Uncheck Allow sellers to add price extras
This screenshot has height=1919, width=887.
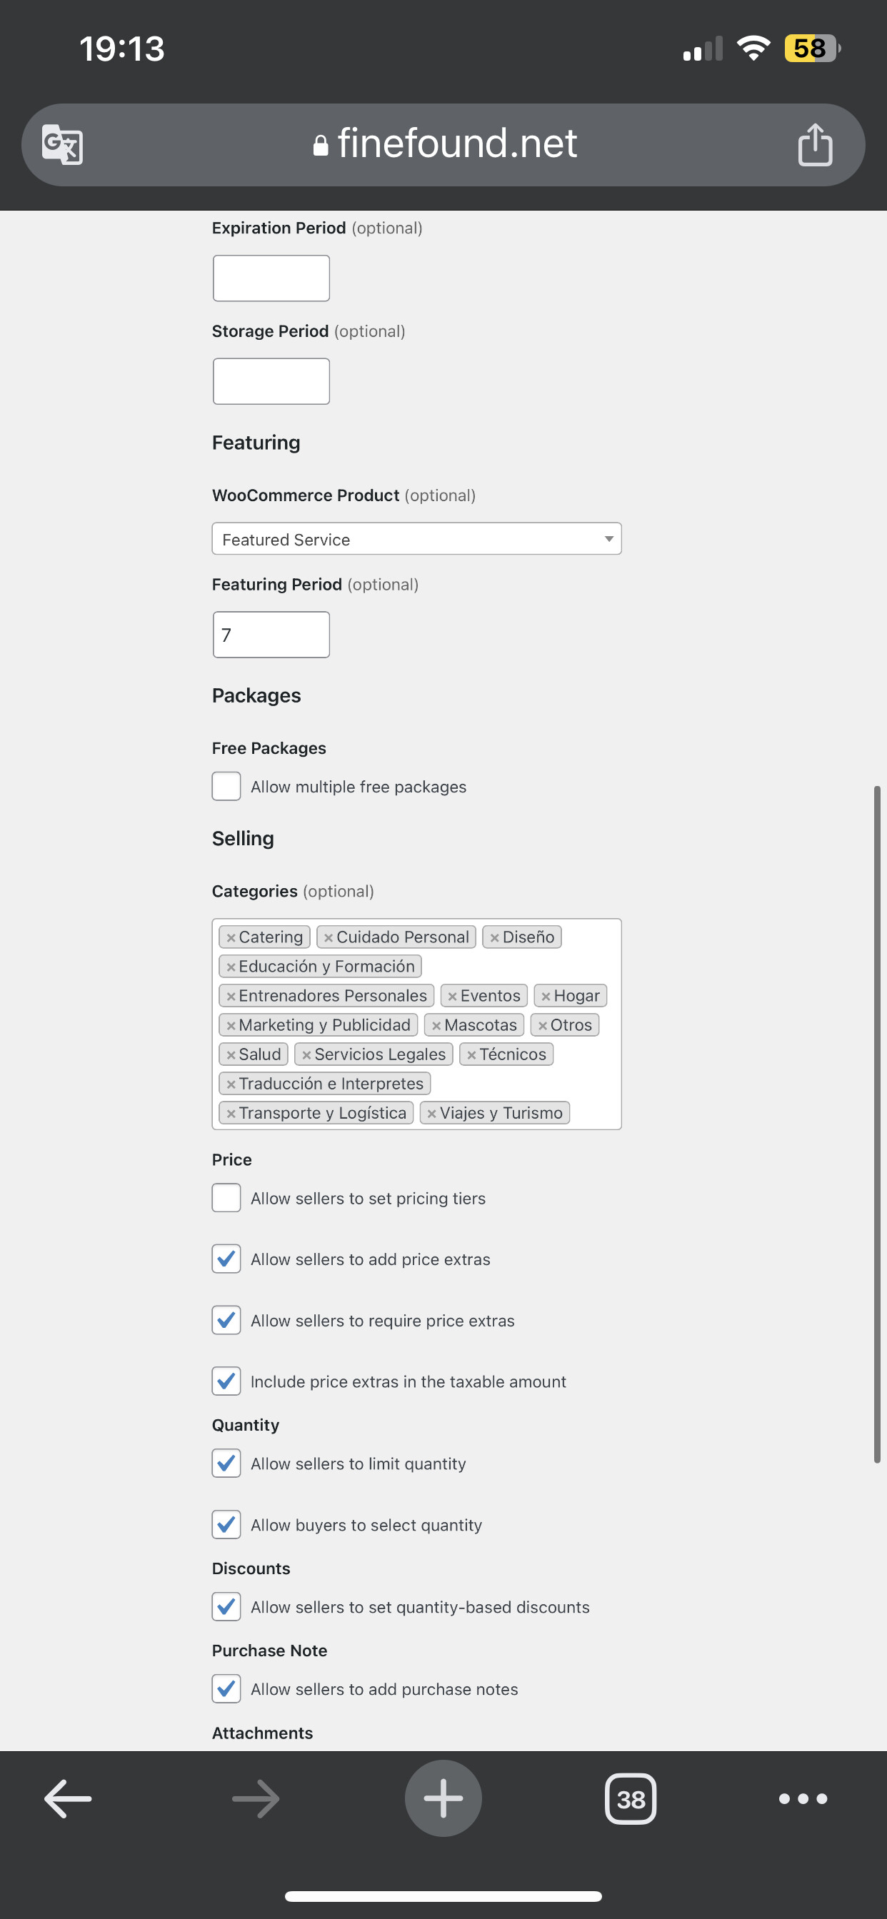[x=226, y=1259]
